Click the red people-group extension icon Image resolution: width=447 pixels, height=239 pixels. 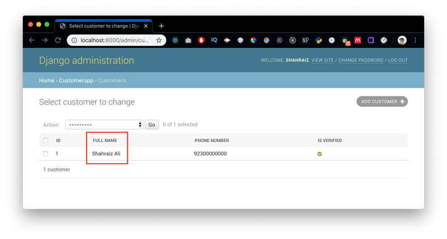coord(358,40)
